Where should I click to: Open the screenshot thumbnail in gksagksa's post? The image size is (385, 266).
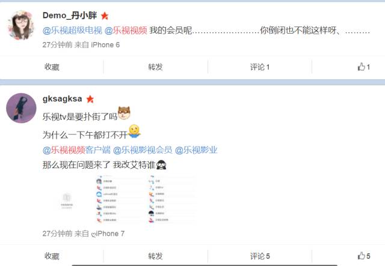[x=122, y=199]
